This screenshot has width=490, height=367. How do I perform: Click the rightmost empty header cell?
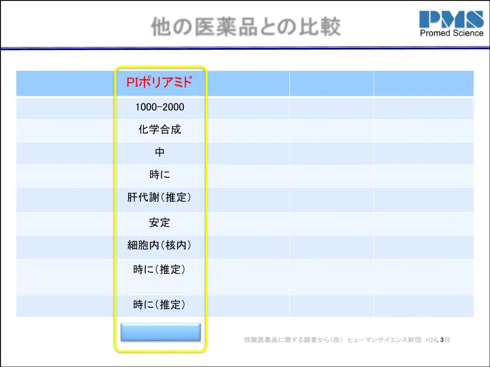(x=423, y=83)
